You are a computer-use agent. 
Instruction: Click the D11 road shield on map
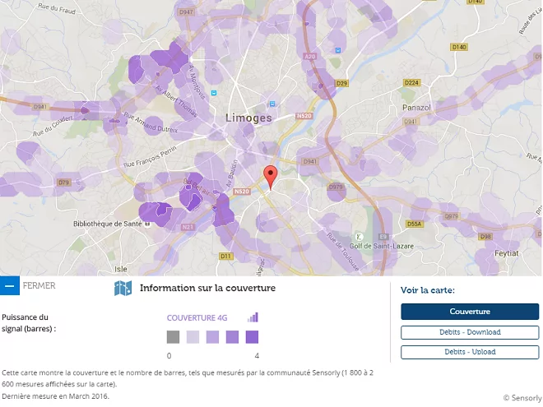tap(225, 257)
